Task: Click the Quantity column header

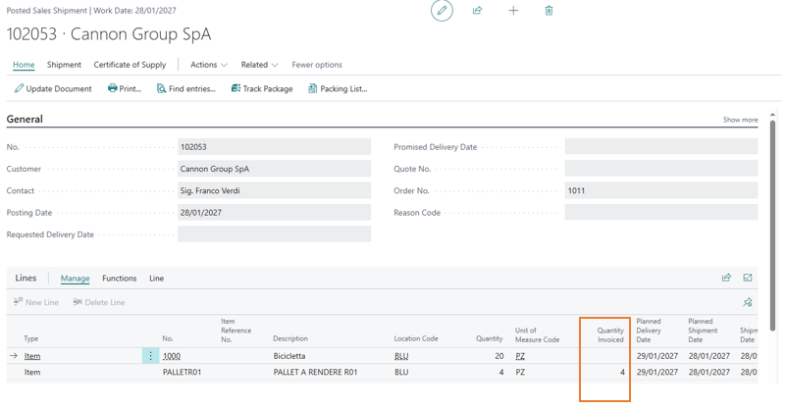Action: (x=490, y=338)
